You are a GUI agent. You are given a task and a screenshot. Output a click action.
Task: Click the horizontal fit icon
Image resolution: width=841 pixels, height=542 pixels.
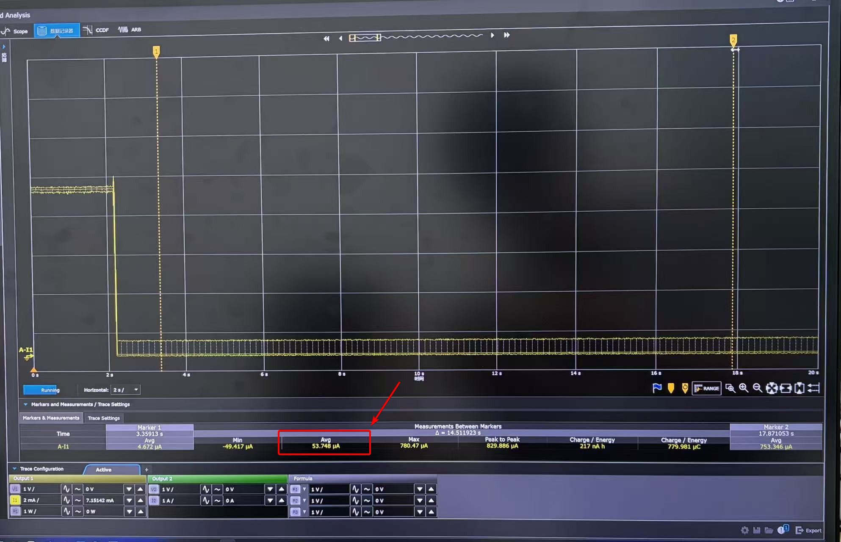tap(786, 388)
